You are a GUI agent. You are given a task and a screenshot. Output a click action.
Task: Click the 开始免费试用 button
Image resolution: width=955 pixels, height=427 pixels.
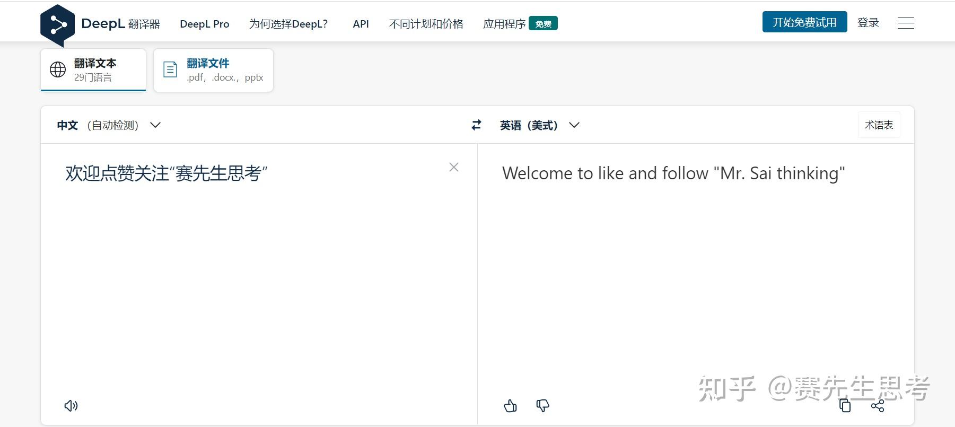[x=804, y=22]
